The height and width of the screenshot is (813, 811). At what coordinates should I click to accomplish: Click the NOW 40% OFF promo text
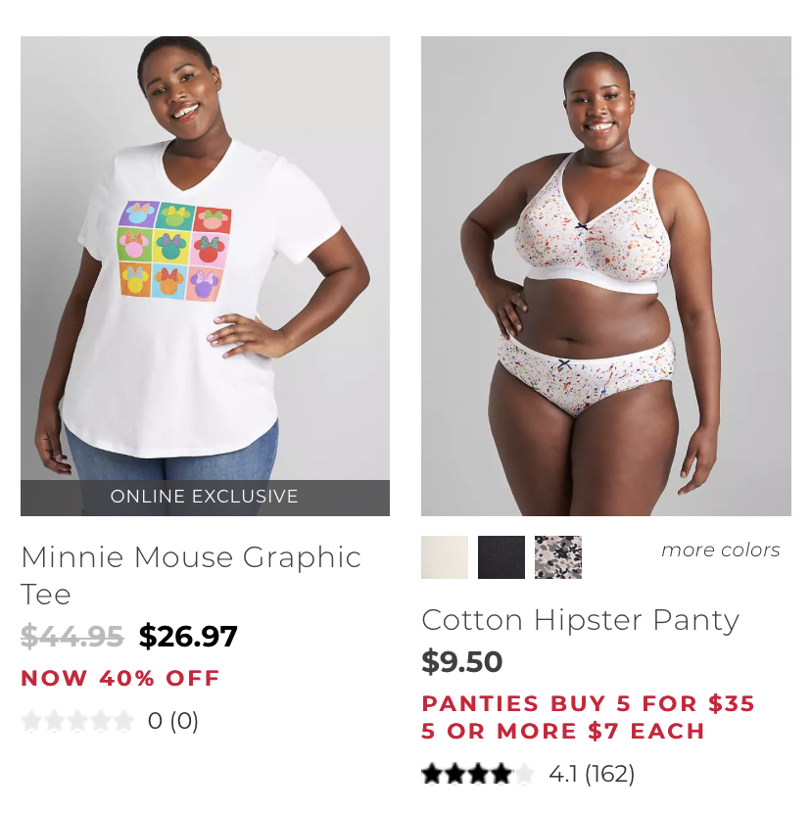[x=120, y=678]
